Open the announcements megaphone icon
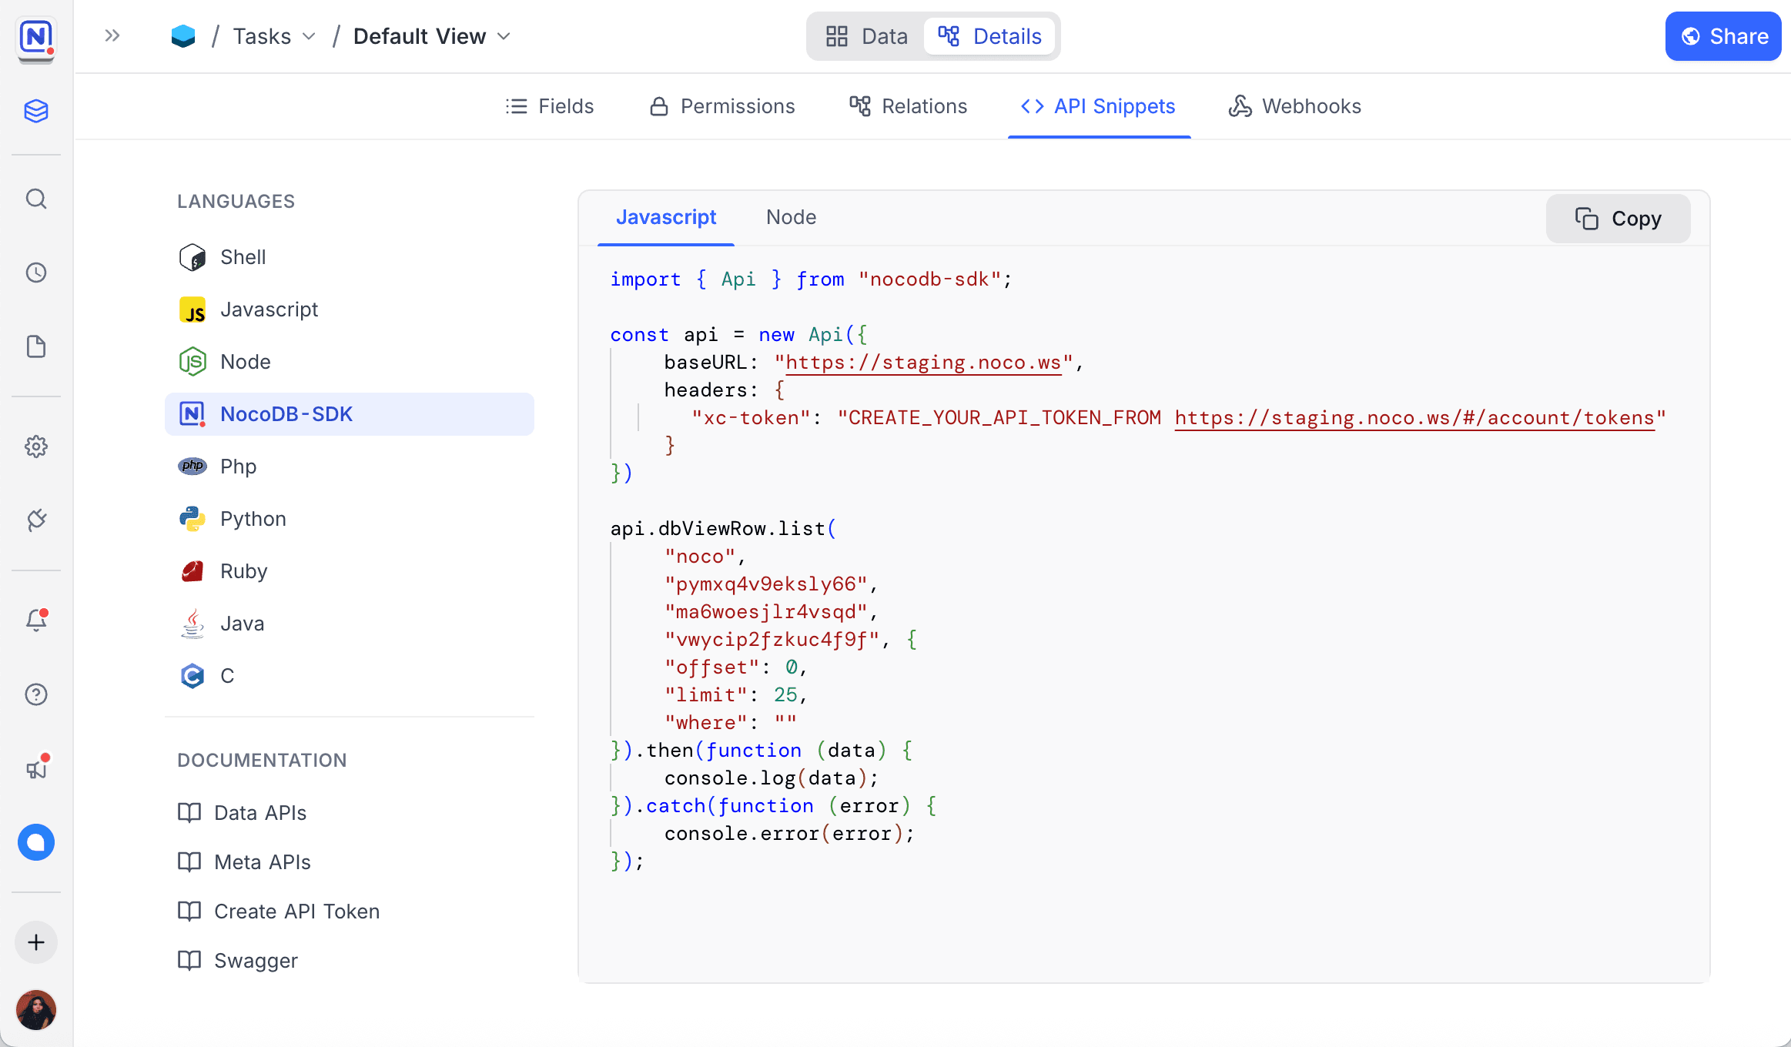The image size is (1791, 1047). pos(36,768)
